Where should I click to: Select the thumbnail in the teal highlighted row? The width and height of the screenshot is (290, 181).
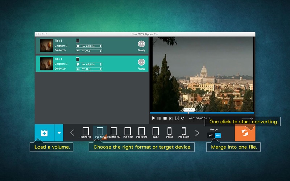click(x=46, y=64)
